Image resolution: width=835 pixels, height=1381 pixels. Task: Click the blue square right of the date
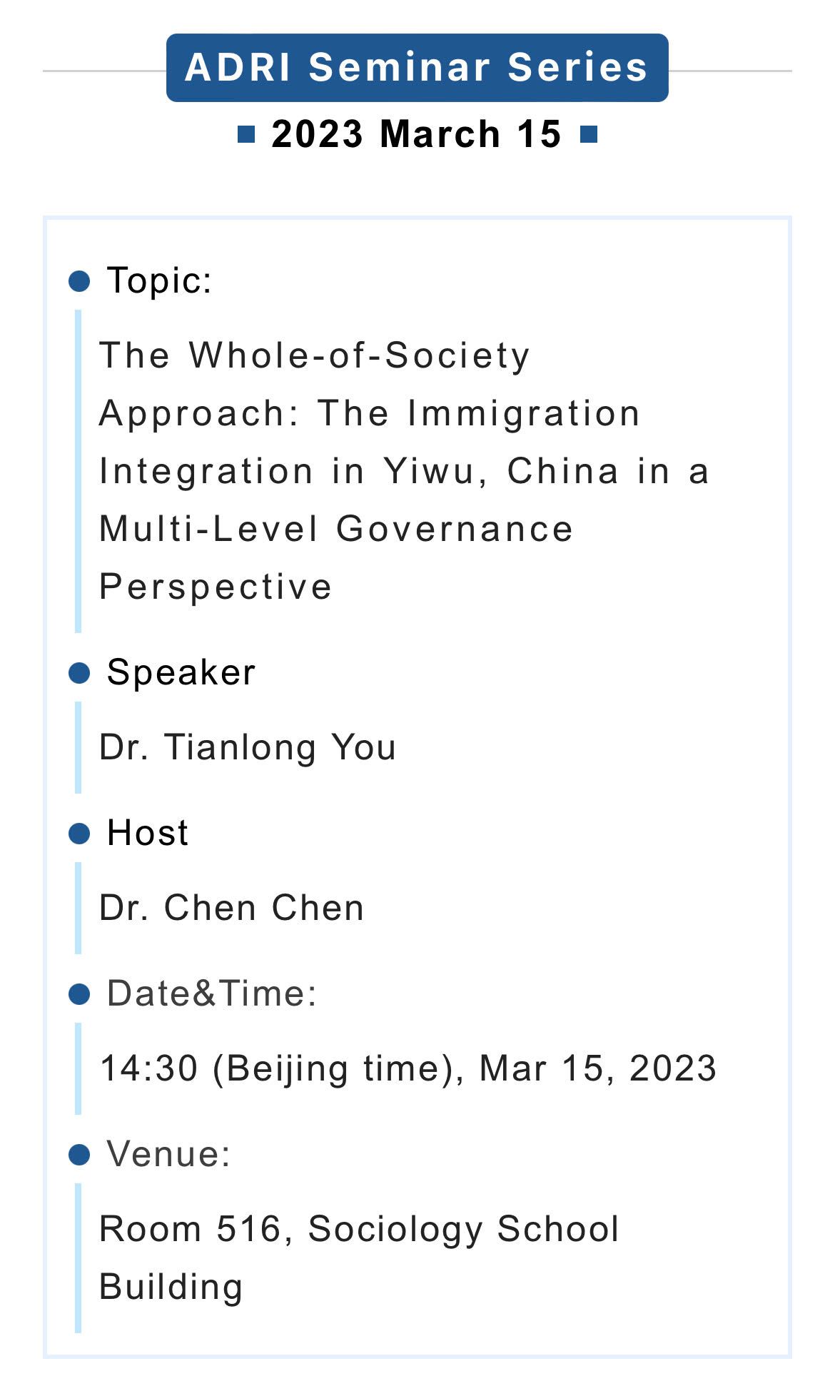(588, 134)
